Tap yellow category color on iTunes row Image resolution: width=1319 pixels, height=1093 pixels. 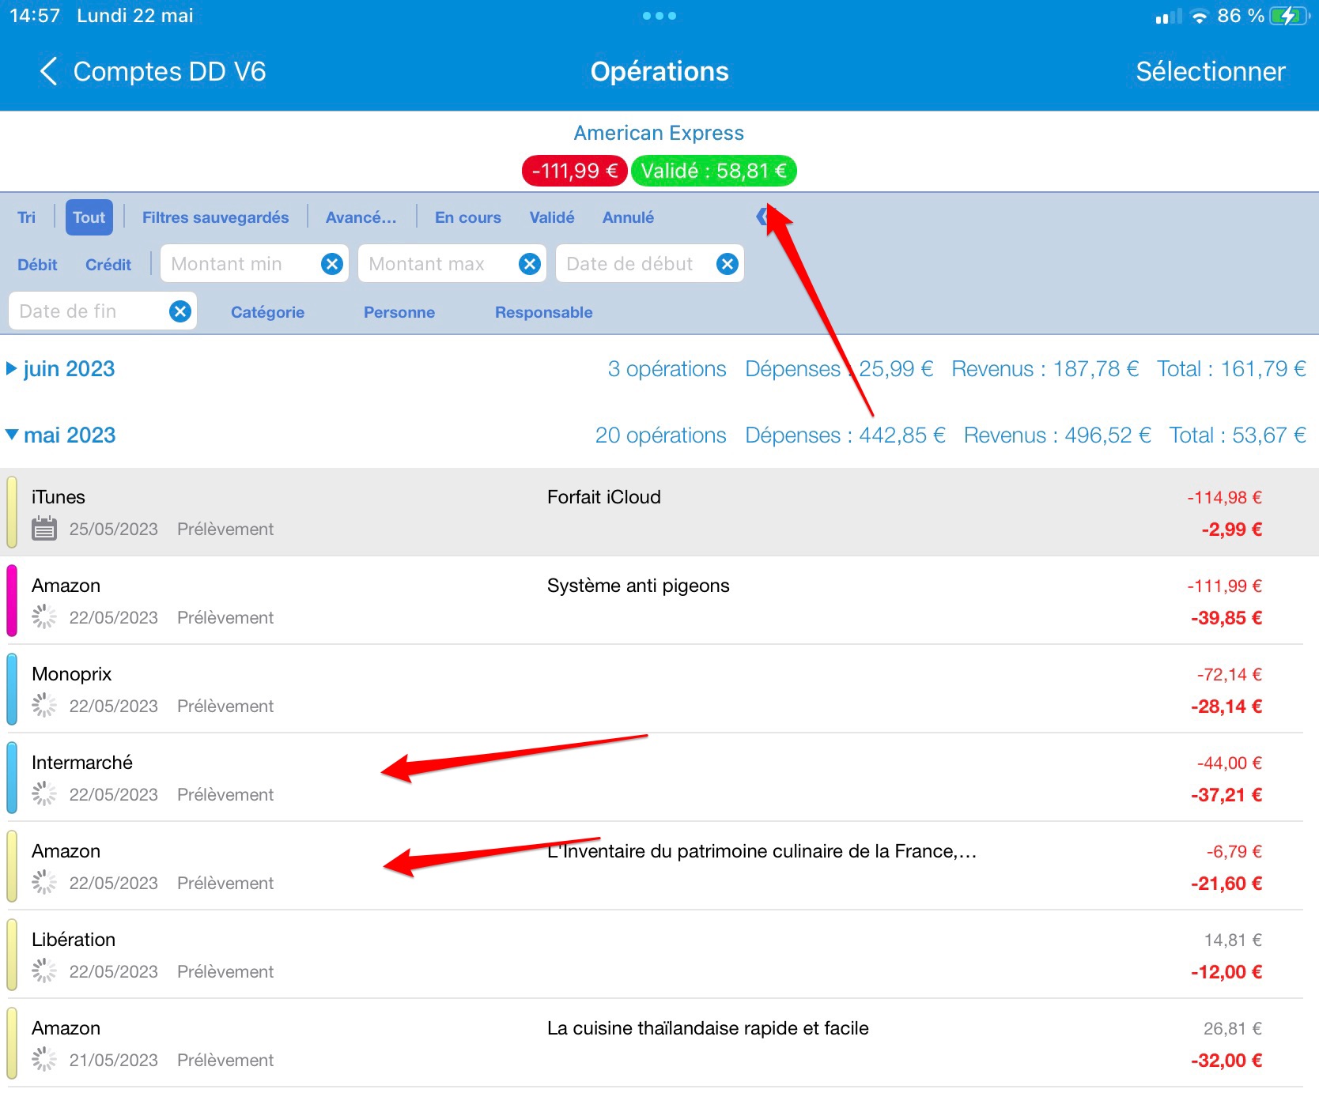(x=12, y=512)
